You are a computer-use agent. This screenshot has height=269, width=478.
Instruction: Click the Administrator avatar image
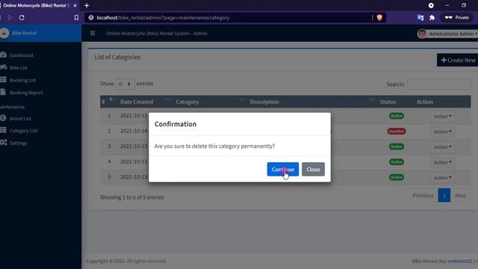click(x=422, y=34)
